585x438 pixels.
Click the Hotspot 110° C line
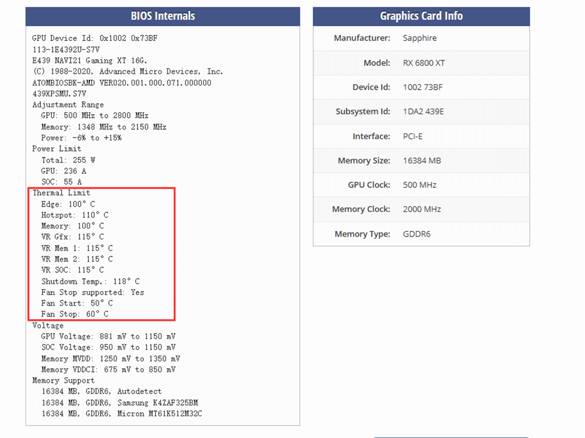click(74, 215)
